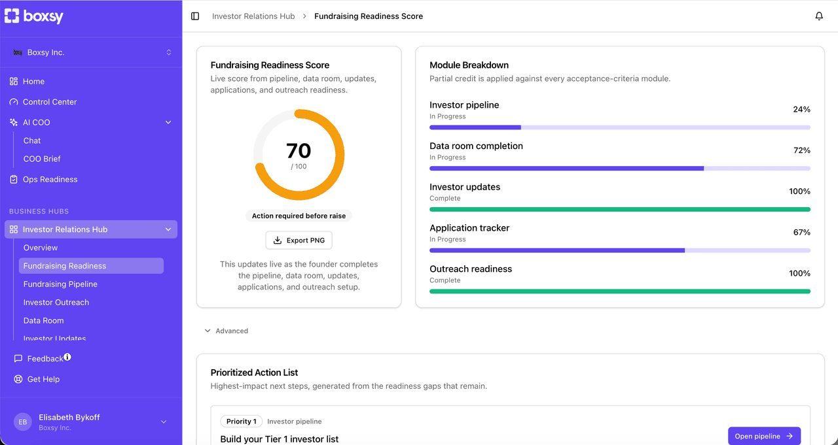Click the Boxsy logo icon
The height and width of the screenshot is (445, 838).
[12, 16]
